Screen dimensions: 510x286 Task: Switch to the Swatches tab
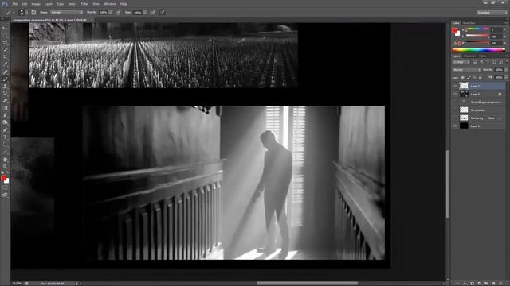point(469,23)
